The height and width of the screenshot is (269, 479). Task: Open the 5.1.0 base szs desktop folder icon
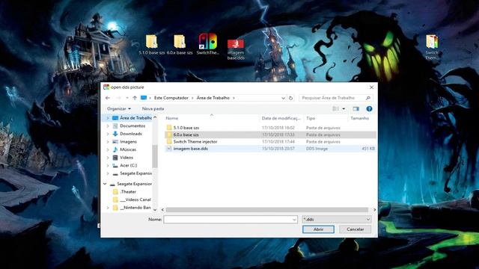click(151, 45)
